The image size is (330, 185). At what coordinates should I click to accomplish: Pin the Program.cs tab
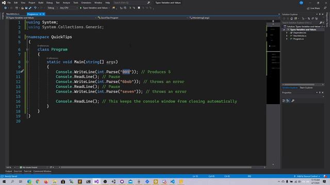[40, 14]
